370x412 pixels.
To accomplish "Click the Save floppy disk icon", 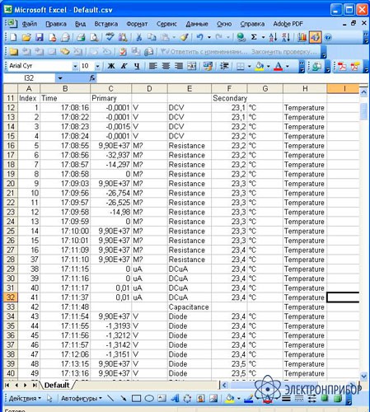I will tap(40, 37).
